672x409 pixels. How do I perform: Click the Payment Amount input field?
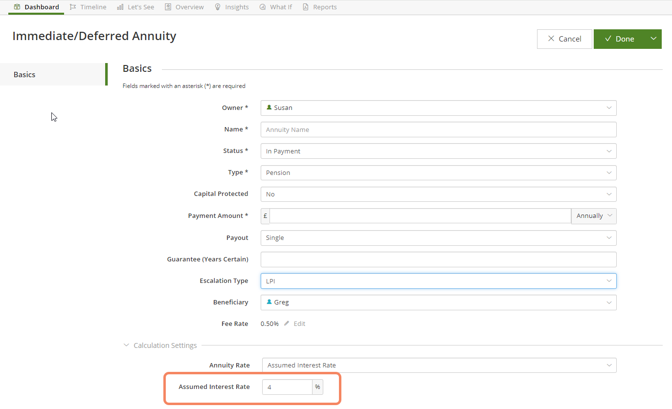pyautogui.click(x=420, y=216)
